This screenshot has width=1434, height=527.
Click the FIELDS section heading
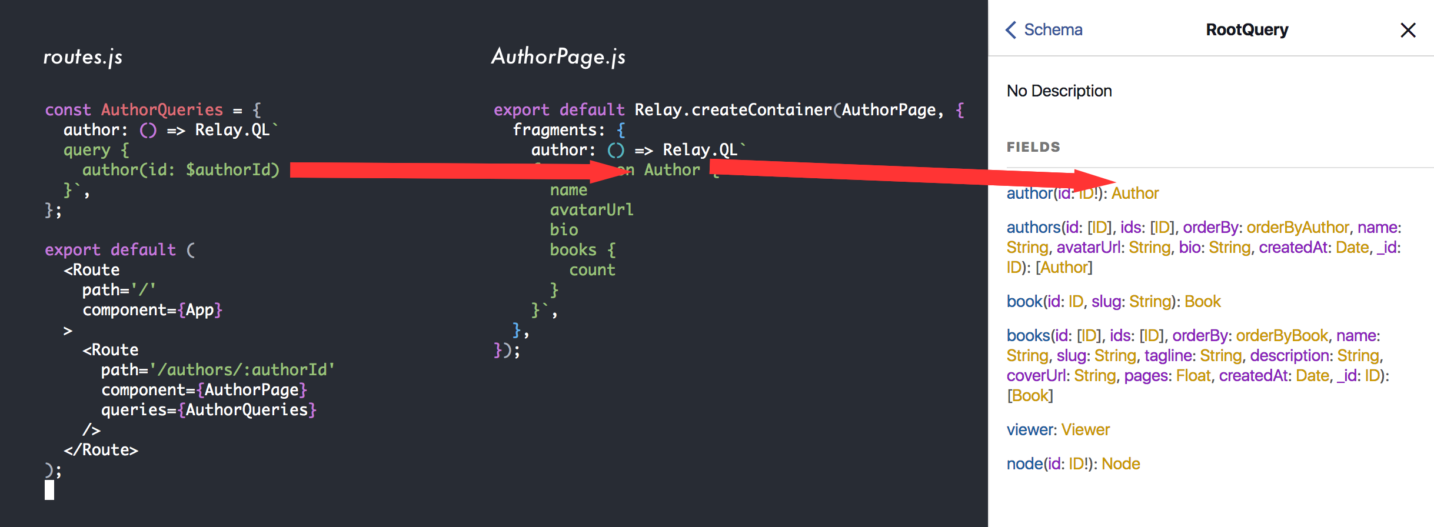tap(1033, 147)
